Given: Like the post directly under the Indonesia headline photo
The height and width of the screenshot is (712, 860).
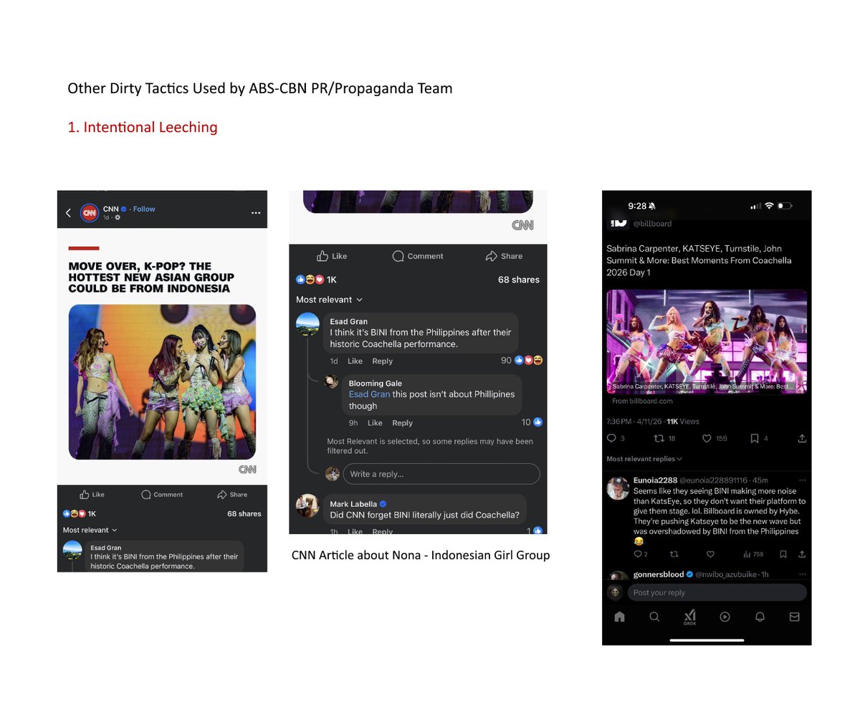Looking at the screenshot, I should coord(92,494).
